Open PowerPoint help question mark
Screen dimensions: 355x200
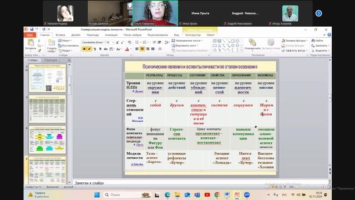(x=329, y=34)
